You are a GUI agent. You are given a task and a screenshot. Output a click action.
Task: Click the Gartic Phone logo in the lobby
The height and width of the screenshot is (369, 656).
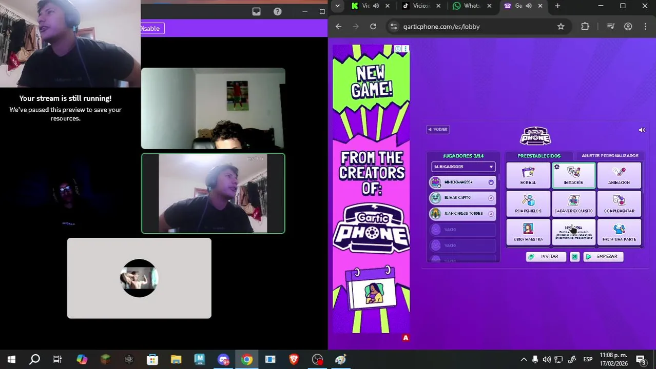click(x=535, y=136)
